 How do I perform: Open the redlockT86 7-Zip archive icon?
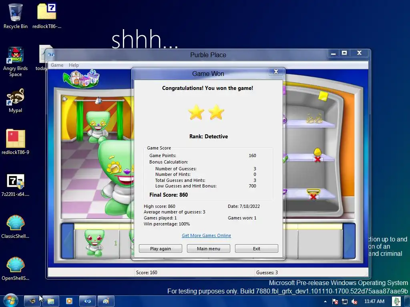(47, 16)
